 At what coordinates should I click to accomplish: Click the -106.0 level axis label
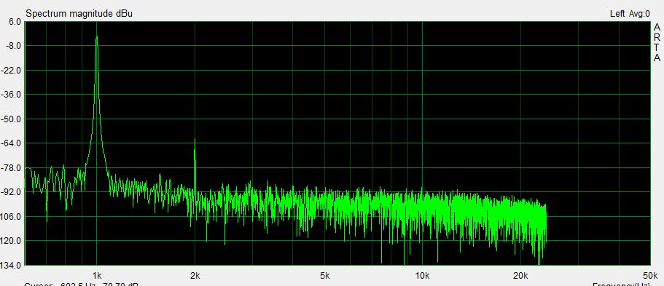[12, 216]
